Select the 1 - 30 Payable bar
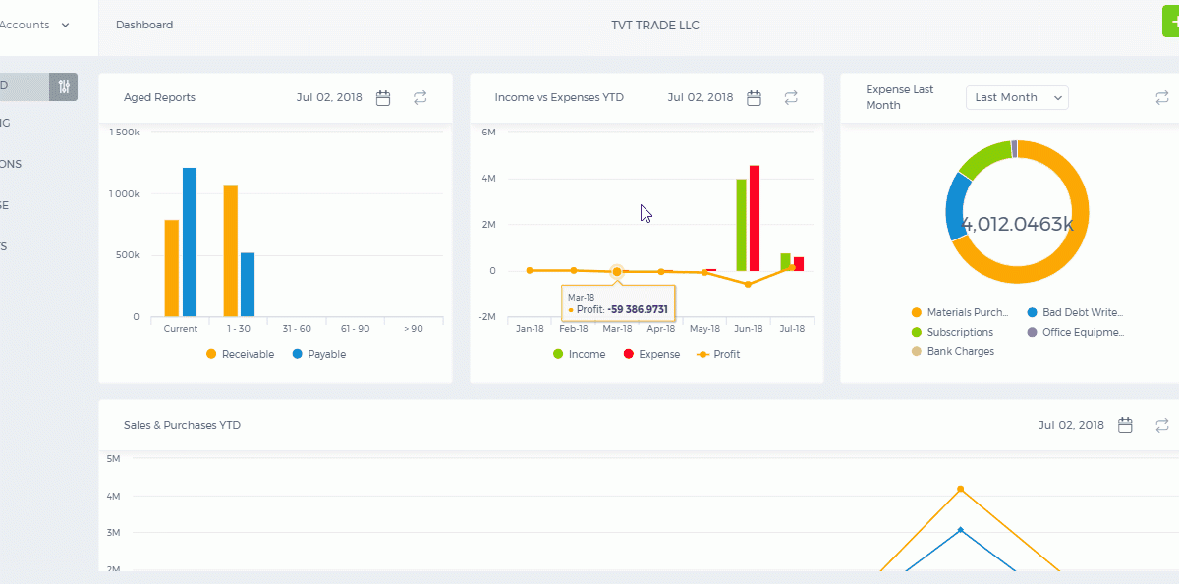The image size is (1179, 584). (248, 285)
